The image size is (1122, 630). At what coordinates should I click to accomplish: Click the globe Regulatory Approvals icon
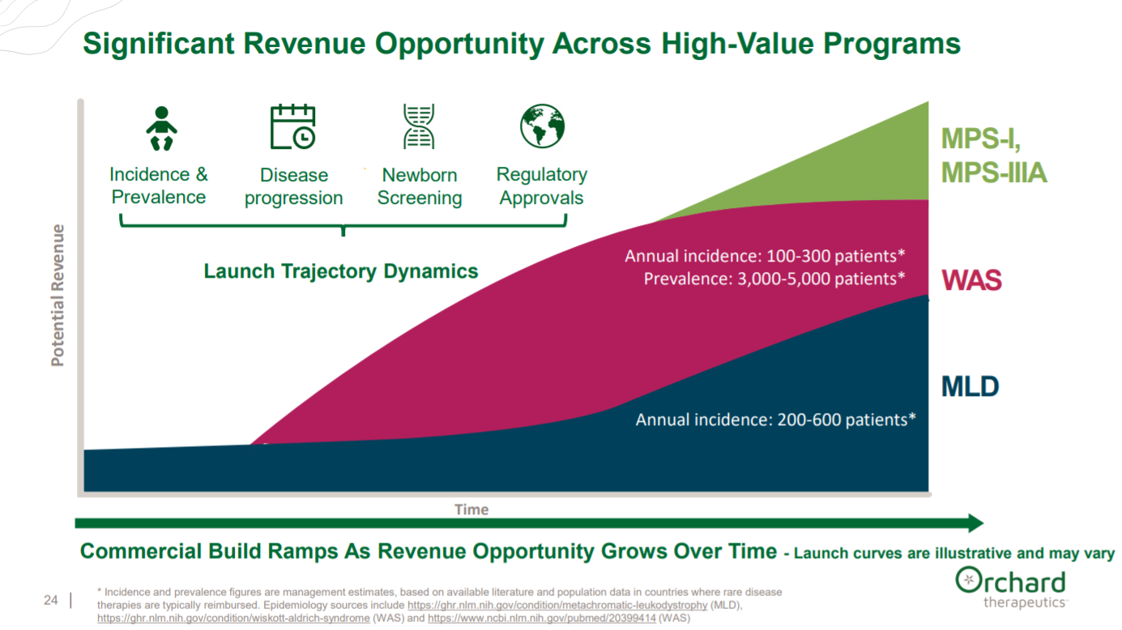(542, 126)
